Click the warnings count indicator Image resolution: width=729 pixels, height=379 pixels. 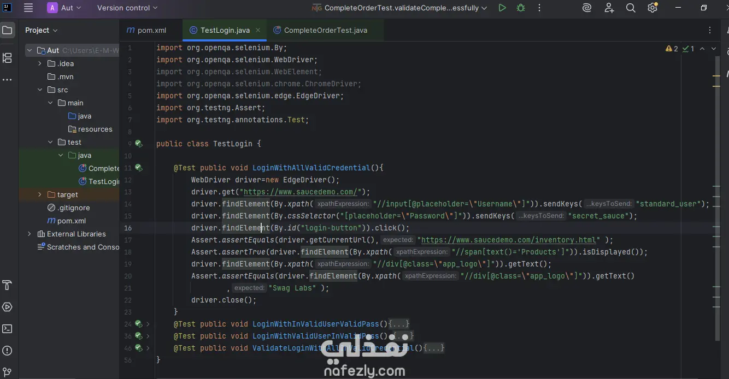point(672,49)
